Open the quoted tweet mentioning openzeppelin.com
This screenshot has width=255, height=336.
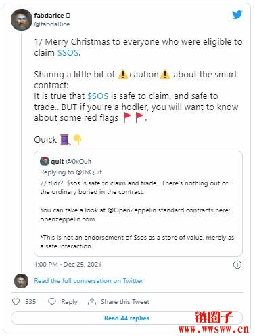(x=138, y=204)
